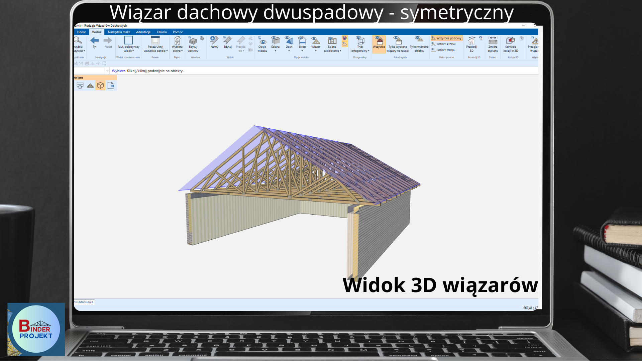Toggle the cloud sky display icon
This screenshot has width=642, height=361.
point(344,44)
